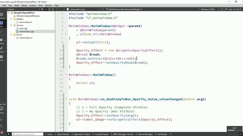Open the Help menu

tap(57, 5)
